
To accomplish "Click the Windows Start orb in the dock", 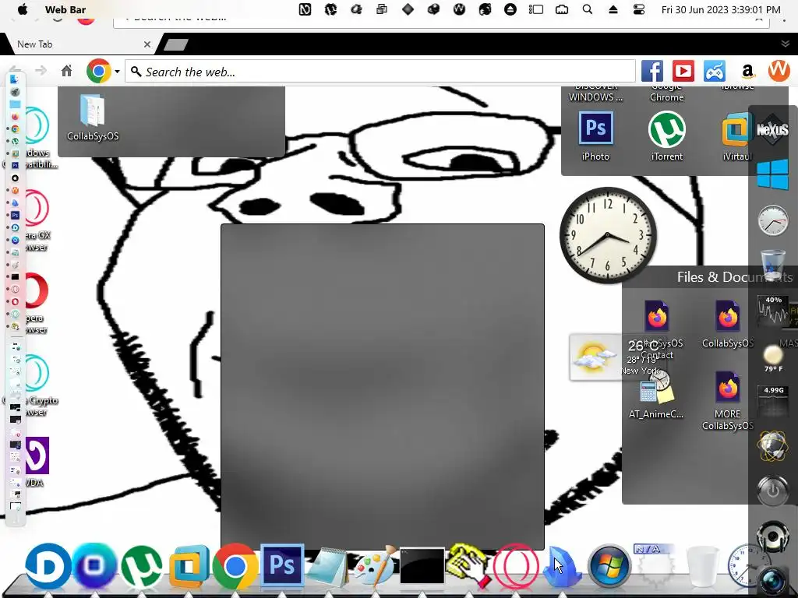I will [609, 566].
